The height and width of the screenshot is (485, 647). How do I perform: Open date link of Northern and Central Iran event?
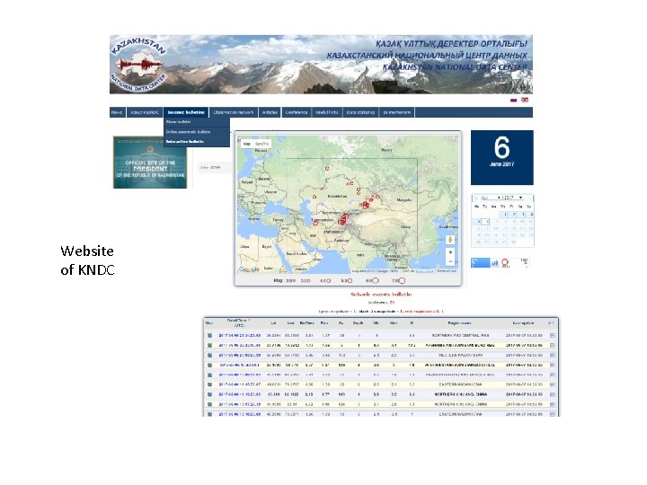pyautogui.click(x=239, y=336)
